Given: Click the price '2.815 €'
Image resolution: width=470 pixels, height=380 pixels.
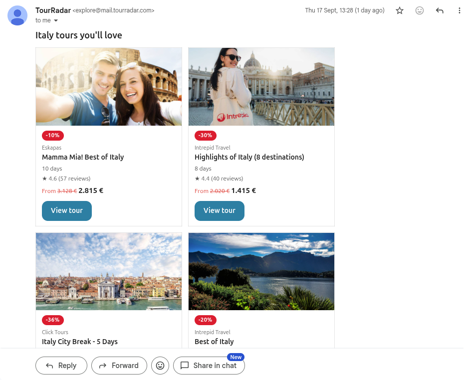Looking at the screenshot, I should (x=91, y=190).
